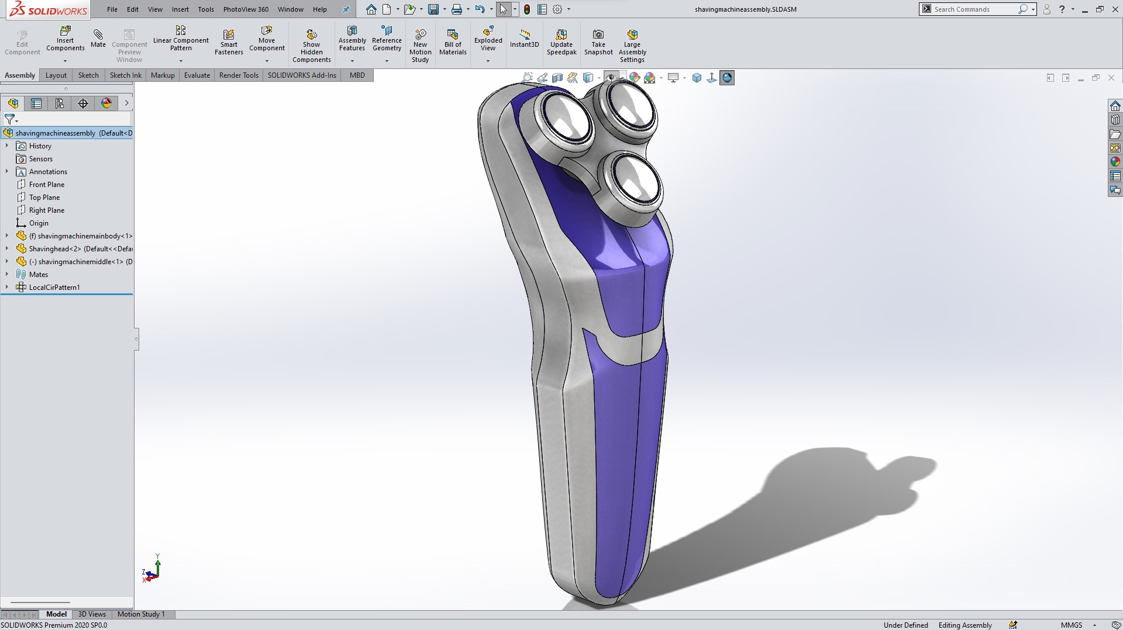Open the Bill of Materials tool

(453, 41)
